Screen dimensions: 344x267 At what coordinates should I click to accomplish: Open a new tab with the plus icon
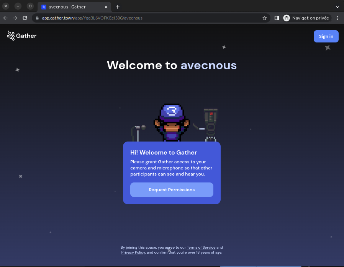click(x=118, y=7)
